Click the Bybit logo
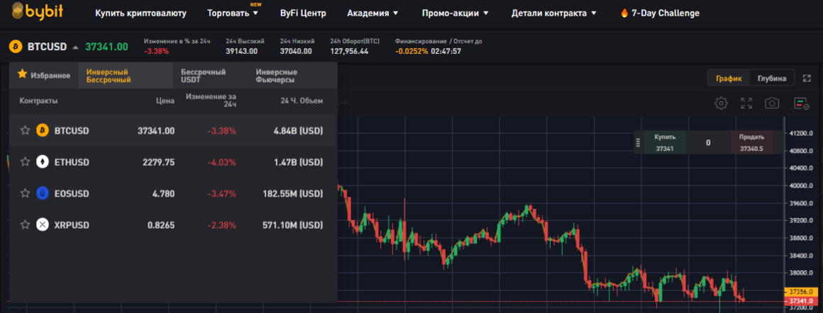 pyautogui.click(x=38, y=11)
